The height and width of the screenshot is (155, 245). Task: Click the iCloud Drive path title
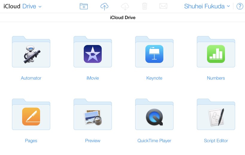point(123,18)
